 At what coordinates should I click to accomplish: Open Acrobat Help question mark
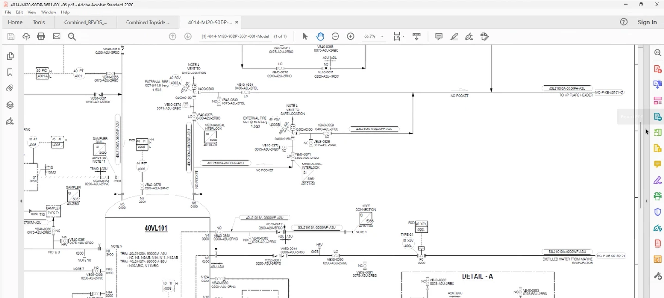pos(624,22)
